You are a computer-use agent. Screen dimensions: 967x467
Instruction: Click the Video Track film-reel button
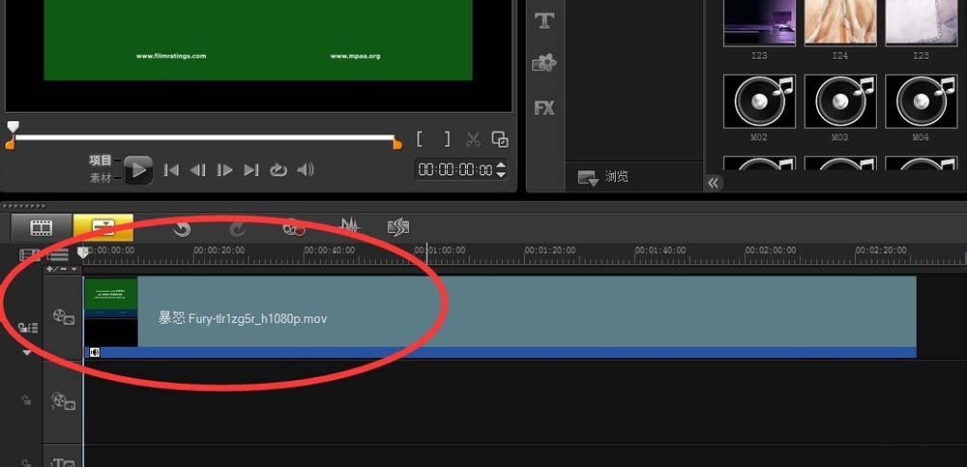click(x=64, y=317)
